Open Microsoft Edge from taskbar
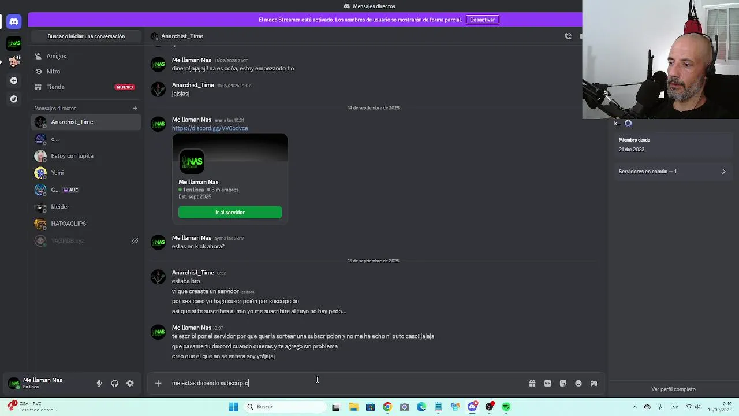This screenshot has width=739, height=416. [x=421, y=407]
